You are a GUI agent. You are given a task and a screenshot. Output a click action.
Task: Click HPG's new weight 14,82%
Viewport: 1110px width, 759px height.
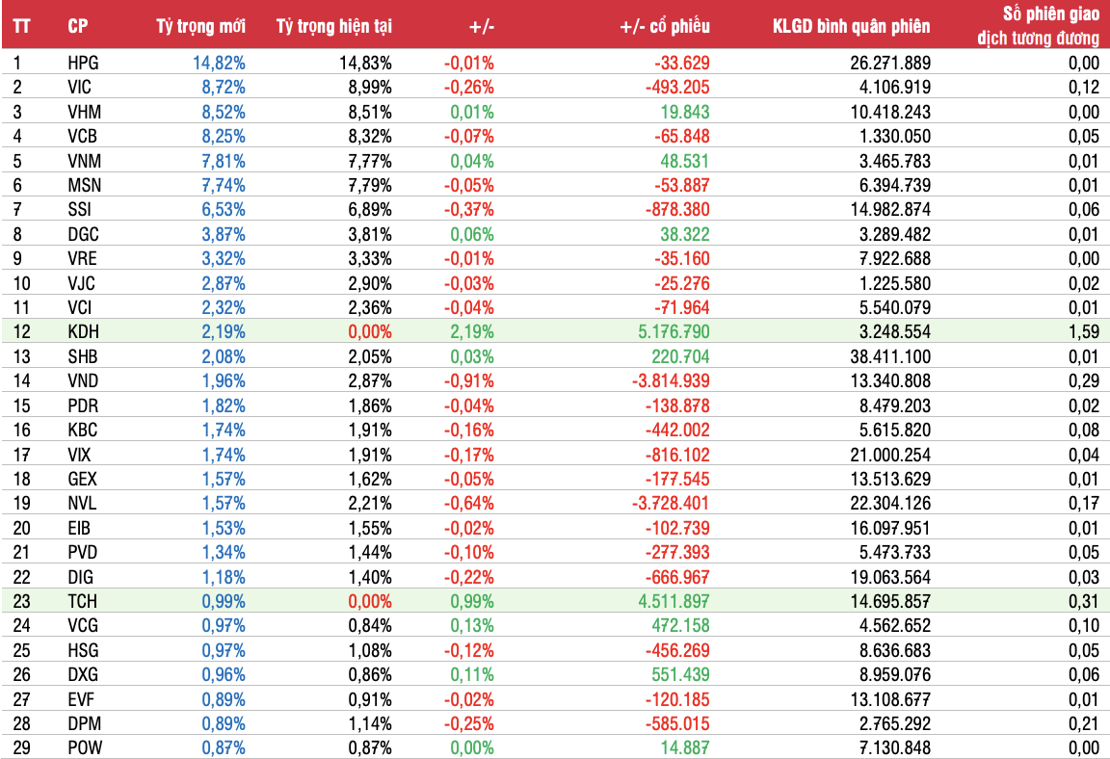pos(219,63)
